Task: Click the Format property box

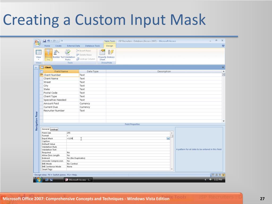Action: [x=118, y=136]
